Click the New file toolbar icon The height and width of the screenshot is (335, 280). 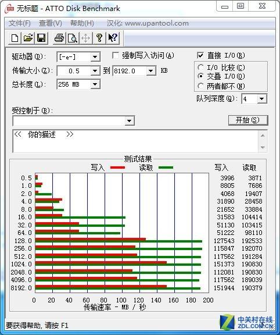(15, 38)
